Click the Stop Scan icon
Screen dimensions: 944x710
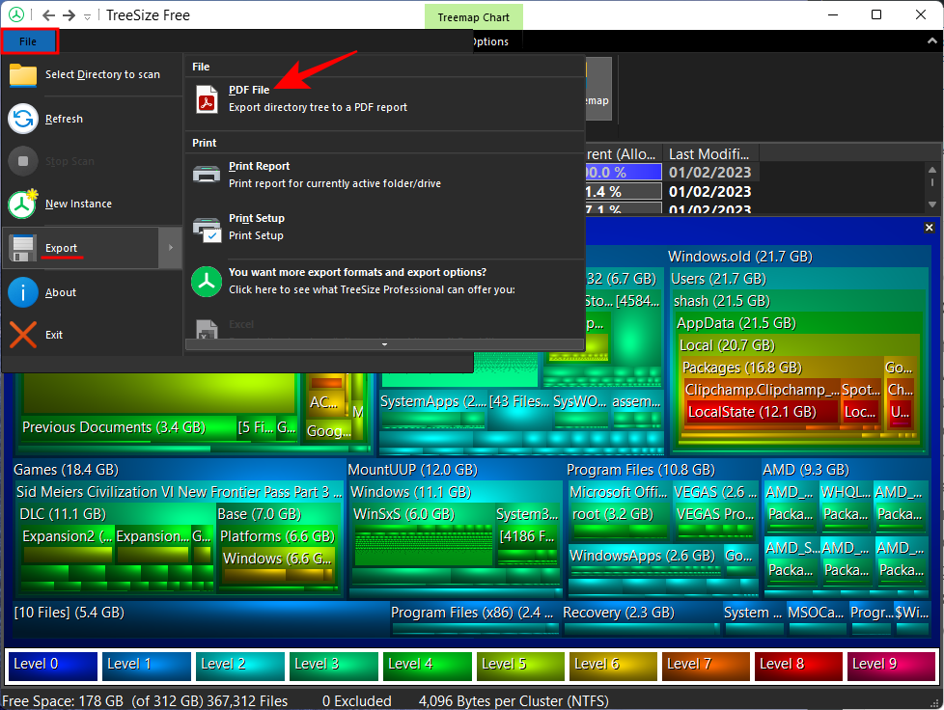pyautogui.click(x=23, y=160)
